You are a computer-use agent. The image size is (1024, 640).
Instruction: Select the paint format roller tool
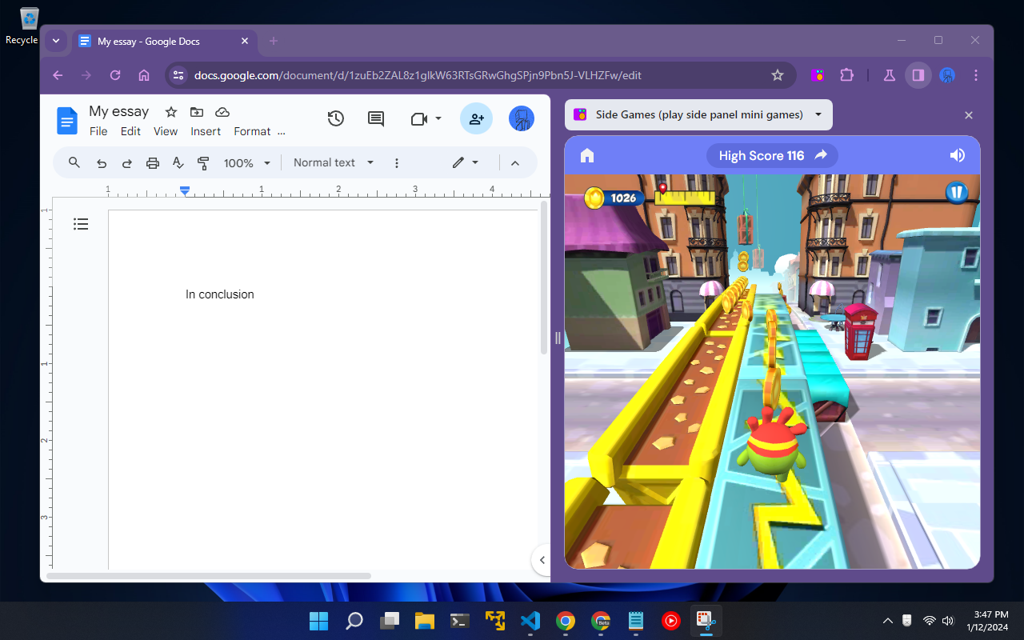[x=203, y=163]
